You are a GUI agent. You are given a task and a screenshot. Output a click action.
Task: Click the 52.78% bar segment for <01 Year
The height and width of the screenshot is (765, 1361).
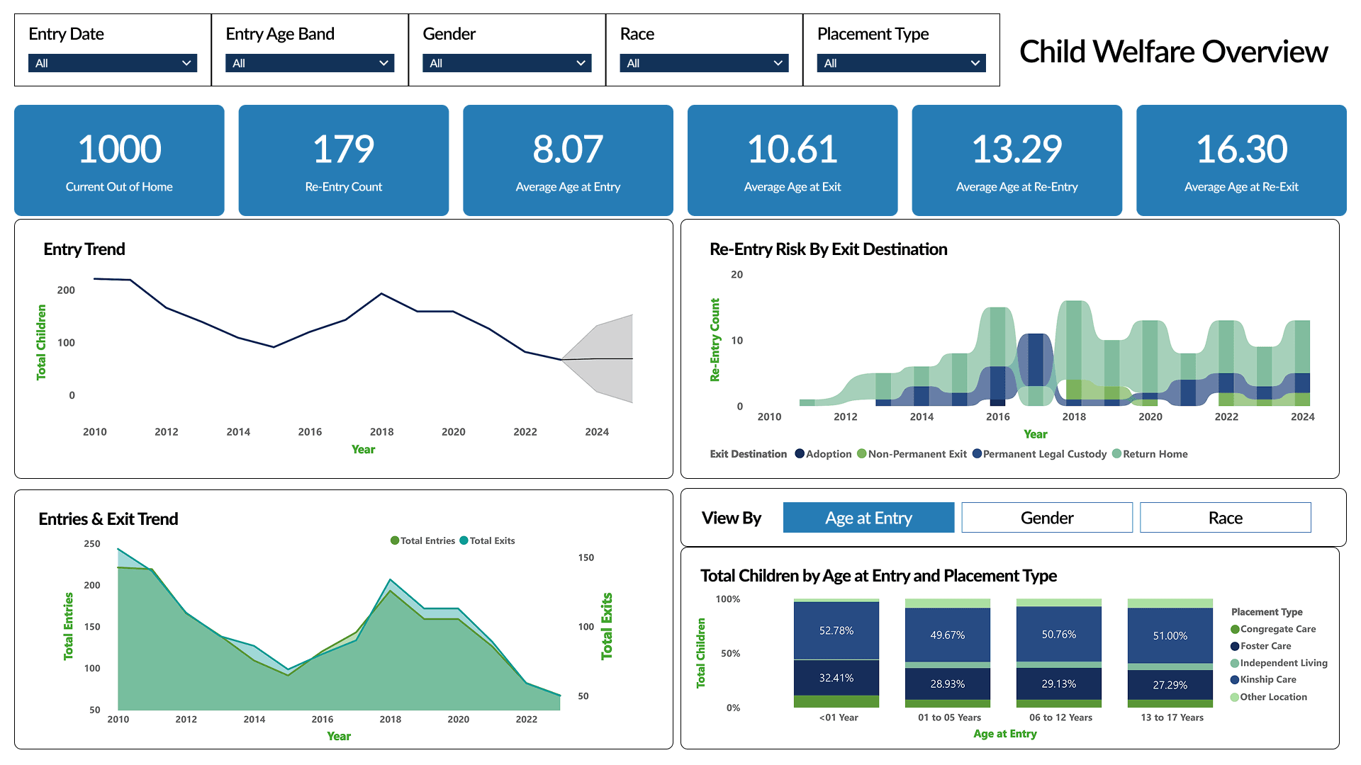836,630
